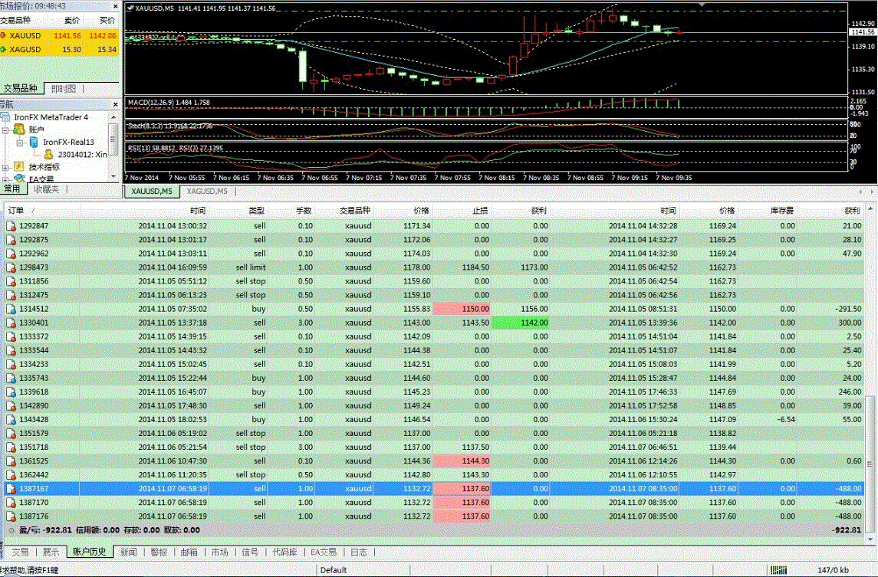Click the -291.50 profit cell
The width and height of the screenshot is (878, 577).
848,309
